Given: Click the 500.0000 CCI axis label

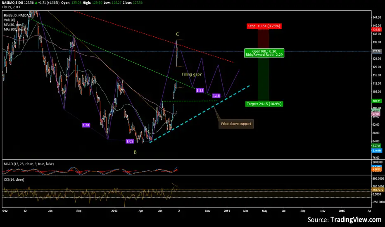Looking at the screenshot, I should click(x=378, y=179).
